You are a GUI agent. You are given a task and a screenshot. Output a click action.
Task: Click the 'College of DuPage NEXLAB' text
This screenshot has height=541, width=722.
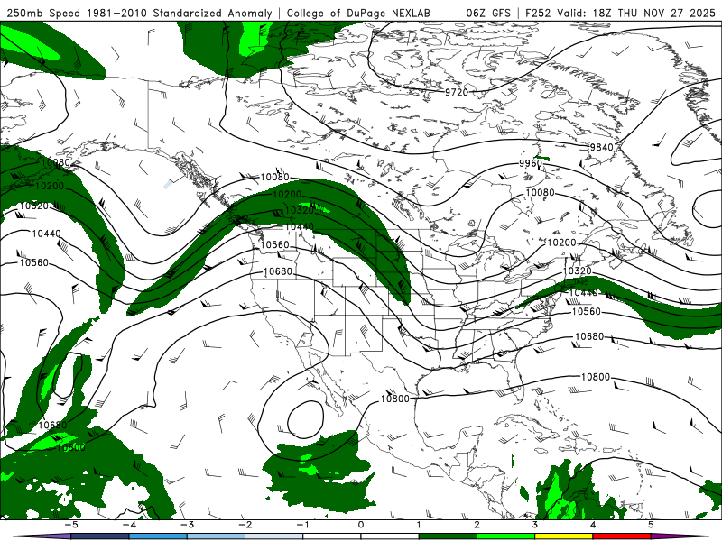tap(358, 13)
